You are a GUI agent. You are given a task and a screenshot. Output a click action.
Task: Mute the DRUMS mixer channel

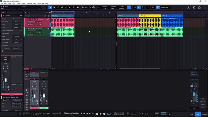point(32,84)
